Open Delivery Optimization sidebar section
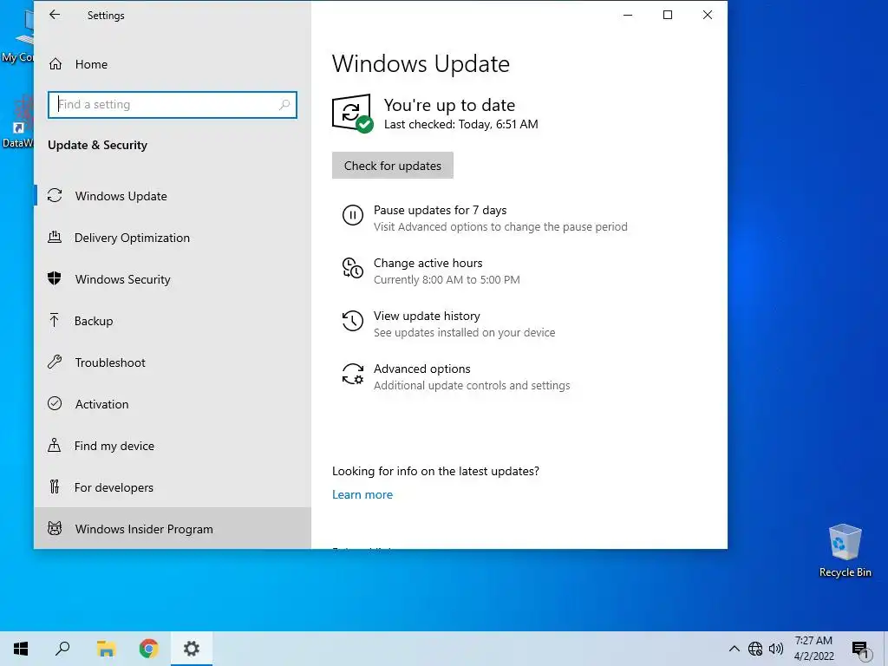Viewport: 888px width, 666px height. click(x=173, y=238)
